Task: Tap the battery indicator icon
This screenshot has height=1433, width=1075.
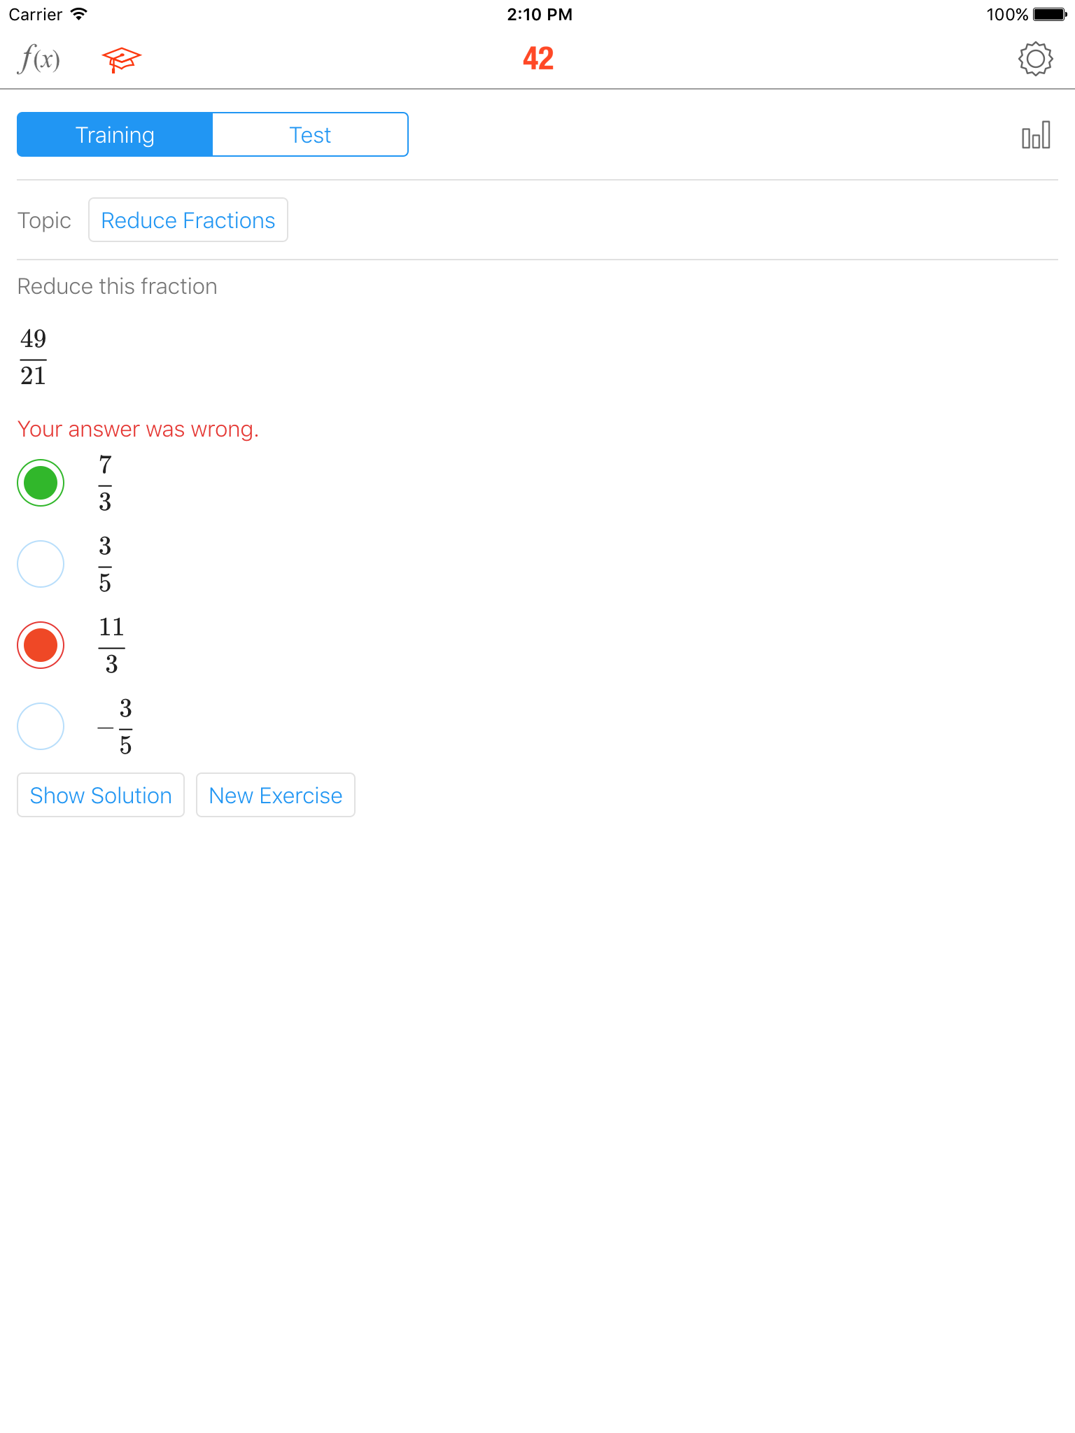Action: [x=1050, y=14]
